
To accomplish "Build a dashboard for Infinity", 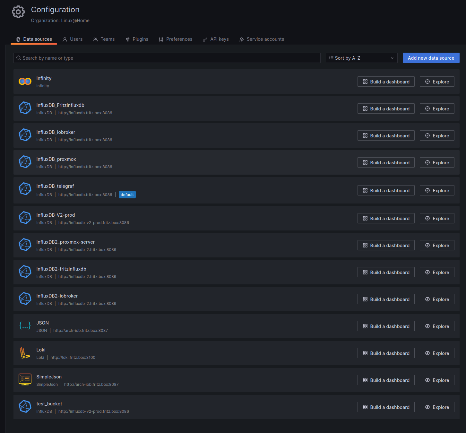I will coord(386,82).
